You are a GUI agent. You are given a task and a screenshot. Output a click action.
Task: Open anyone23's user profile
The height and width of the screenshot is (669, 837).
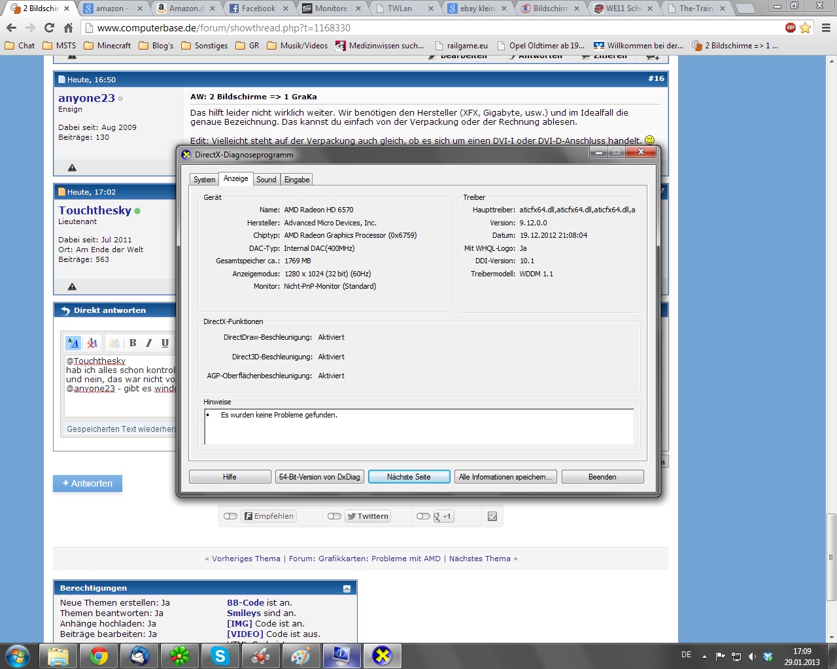[86, 98]
